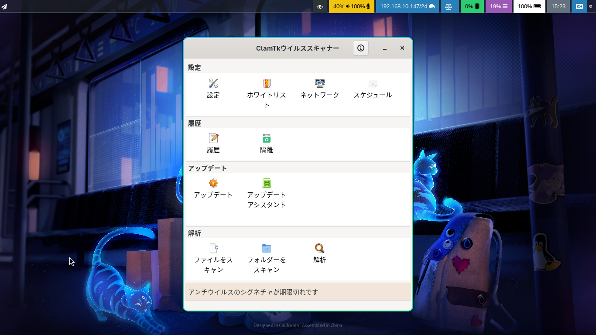Click the 40% volume indicator
The height and width of the screenshot is (335, 596).
click(340, 7)
